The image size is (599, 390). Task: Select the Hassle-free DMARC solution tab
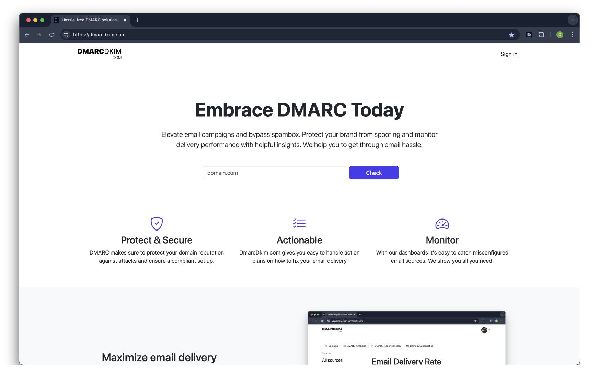click(x=88, y=20)
